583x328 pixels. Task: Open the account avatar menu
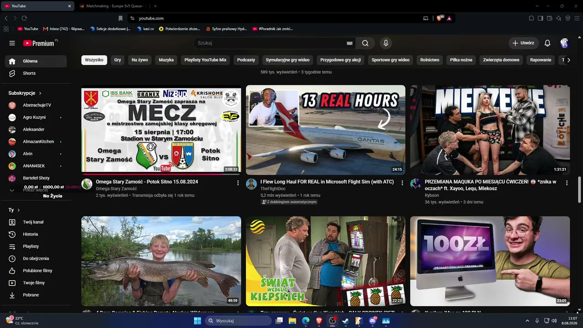pyautogui.click(x=564, y=43)
